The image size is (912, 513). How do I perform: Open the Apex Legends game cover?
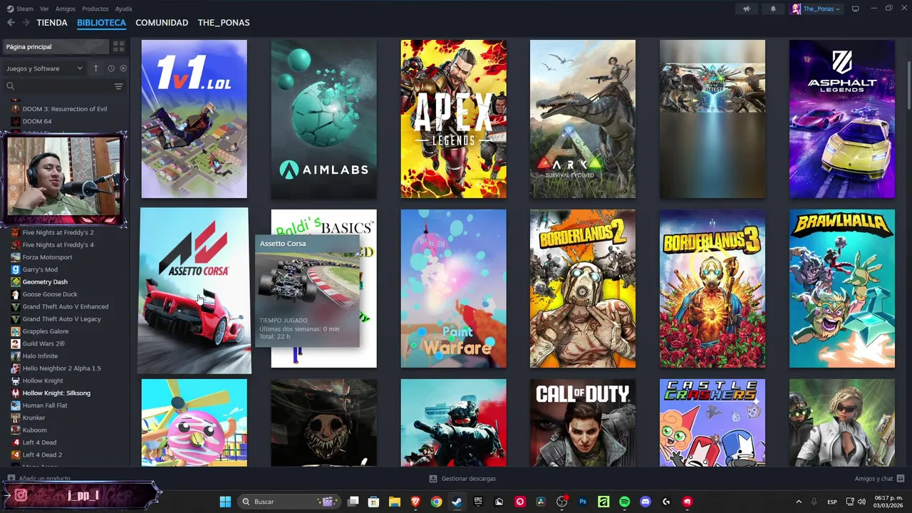point(453,119)
